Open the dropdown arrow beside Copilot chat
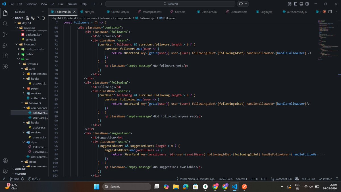341x192 pixels. (246, 4)
